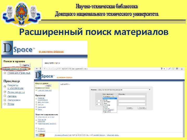Screen dimensions: 187x140
Task: Open 'Расширенный поиск' in front window sidebar
Action: tap(42, 88)
